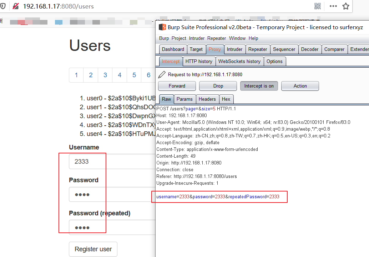Viewport: 369px width, 257px height.
Task: Click the Username input field
Action: (112, 162)
